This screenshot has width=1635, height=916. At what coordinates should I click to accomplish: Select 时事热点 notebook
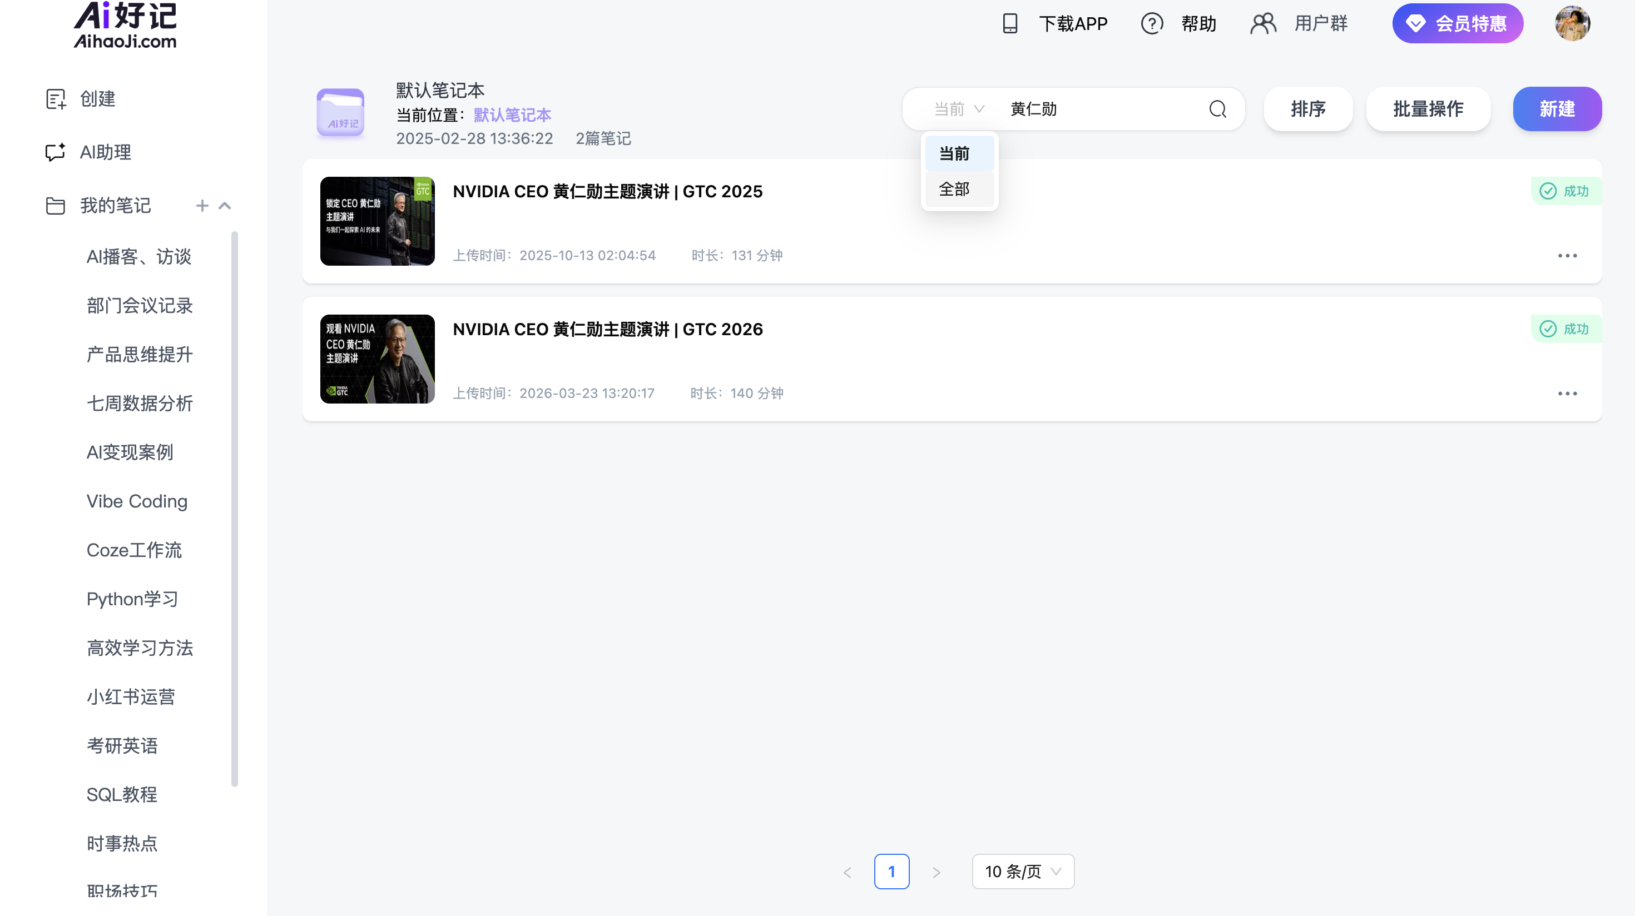pyautogui.click(x=122, y=843)
